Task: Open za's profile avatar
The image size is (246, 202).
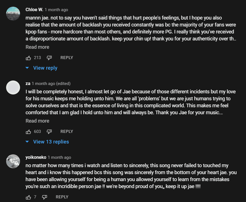Action: (x=13, y=87)
